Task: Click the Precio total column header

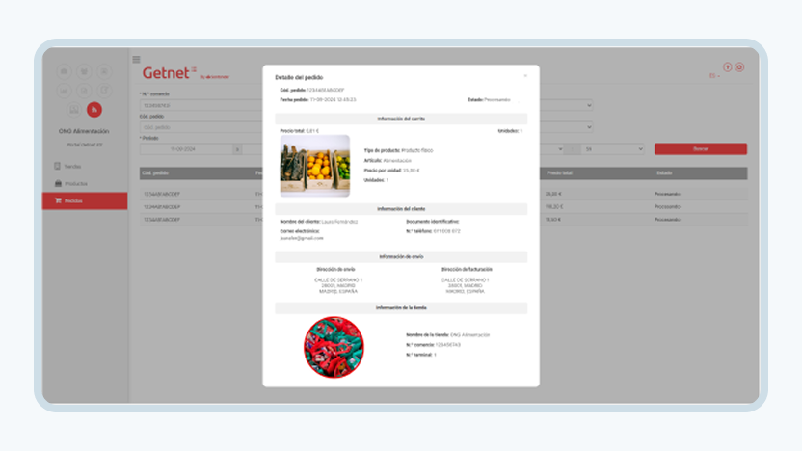Action: coord(559,173)
